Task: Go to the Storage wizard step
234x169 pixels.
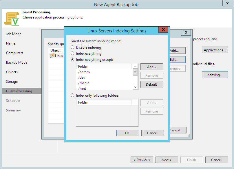Action: 12,82
